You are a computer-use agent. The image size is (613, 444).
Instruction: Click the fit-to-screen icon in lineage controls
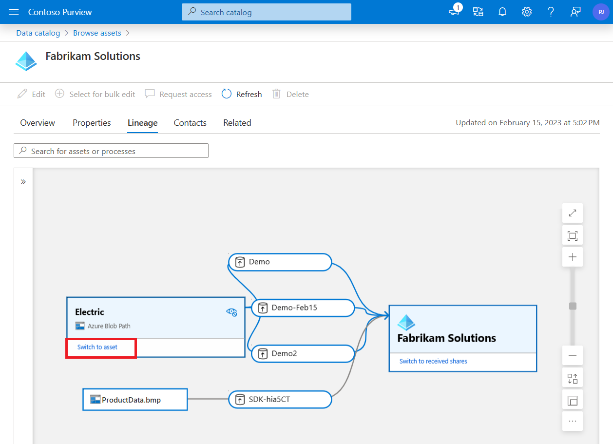572,234
